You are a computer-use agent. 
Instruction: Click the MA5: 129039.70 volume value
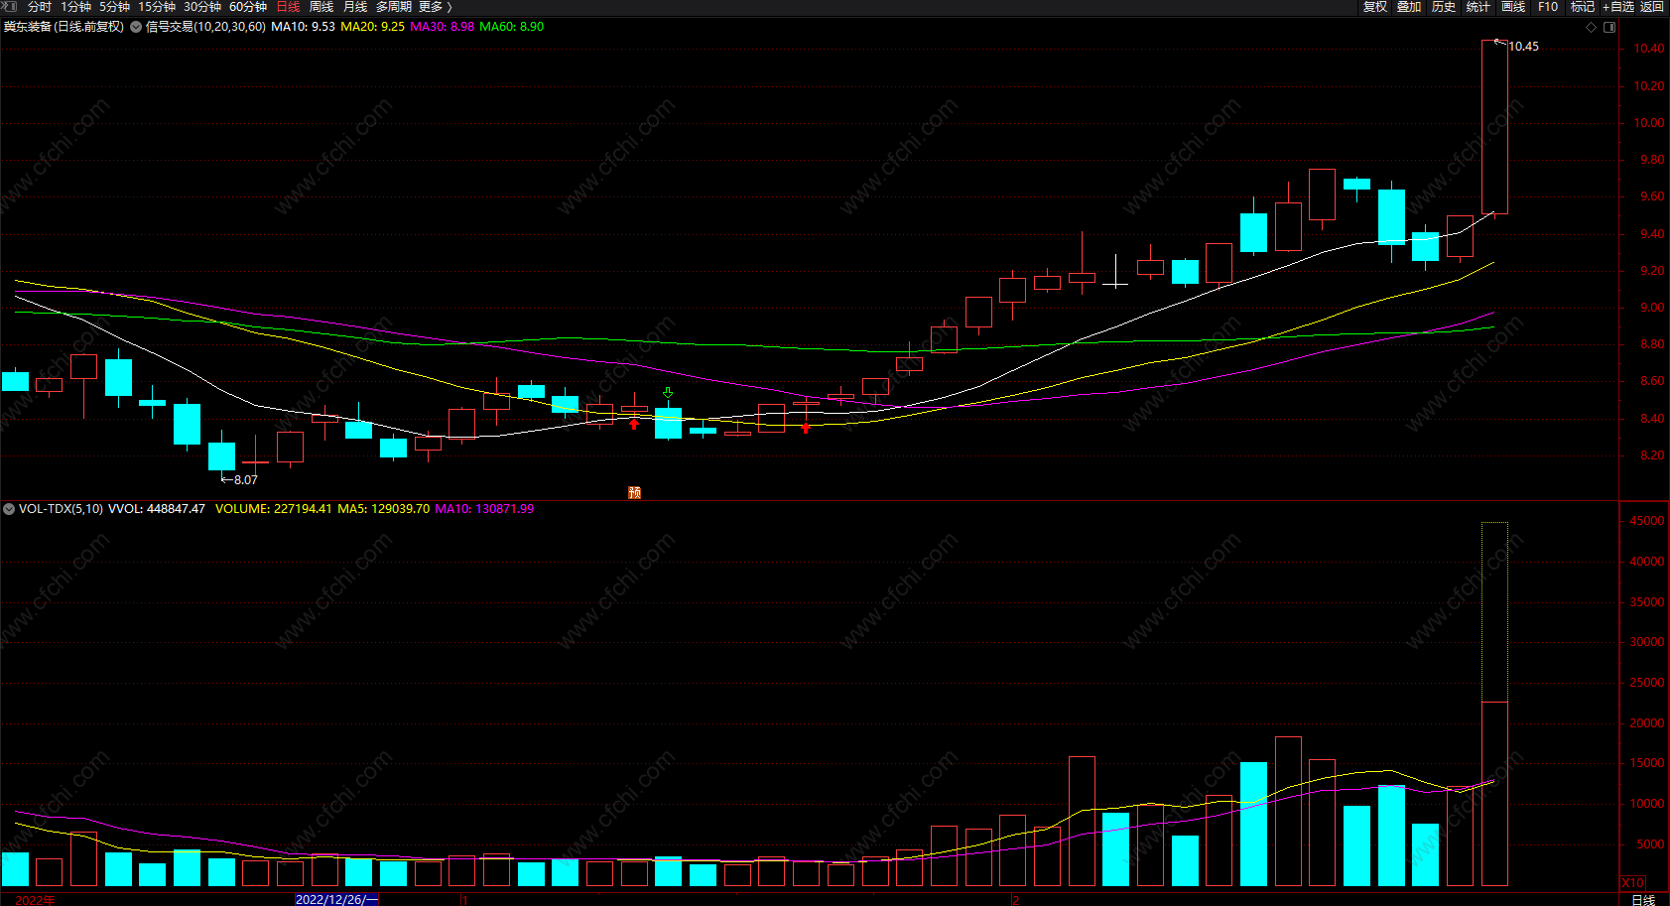coord(383,509)
